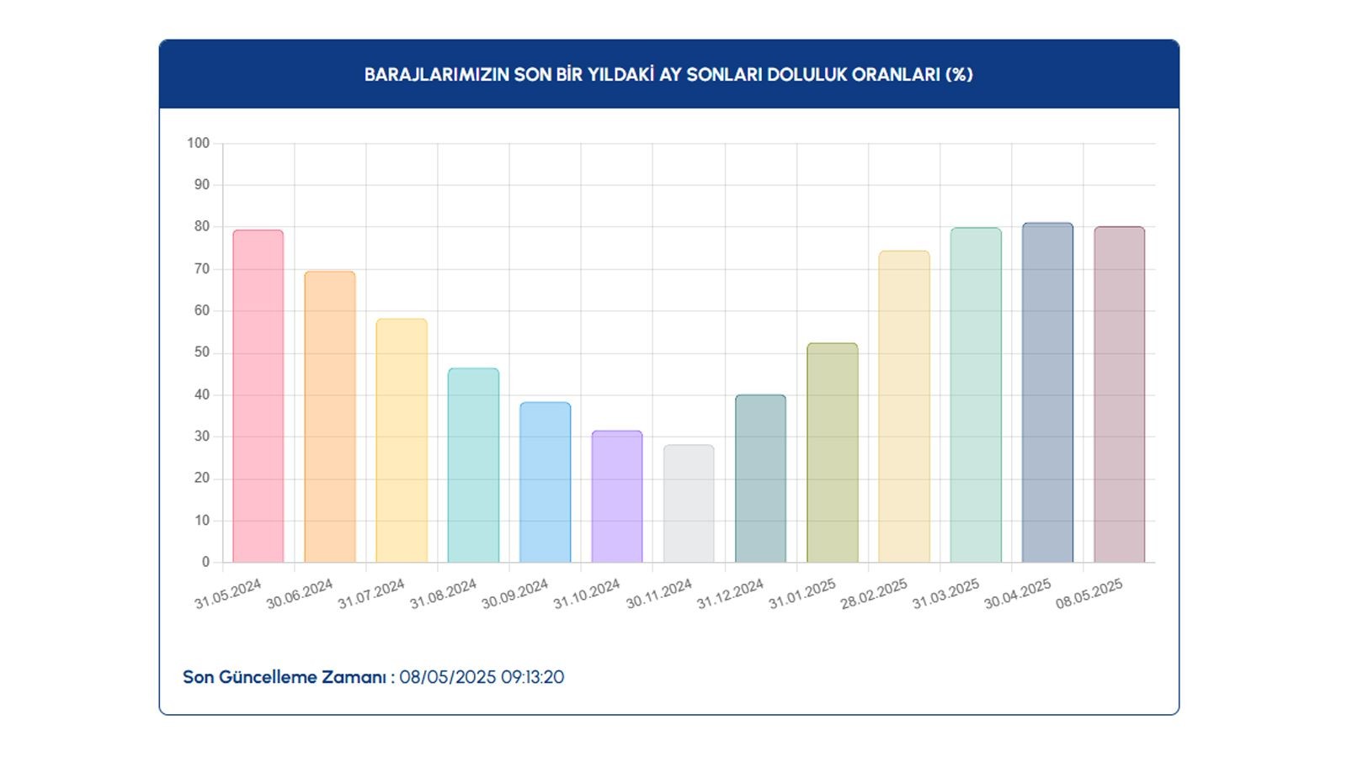The height and width of the screenshot is (757, 1347).
Task: Select the cream 28.02.2025 bar
Action: 904,406
